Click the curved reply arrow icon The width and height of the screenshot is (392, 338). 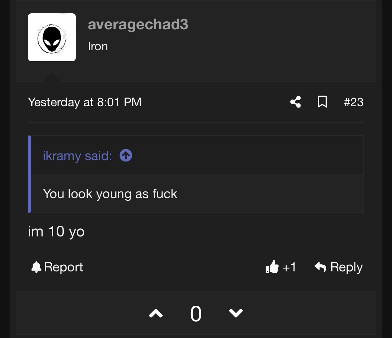pos(320,267)
